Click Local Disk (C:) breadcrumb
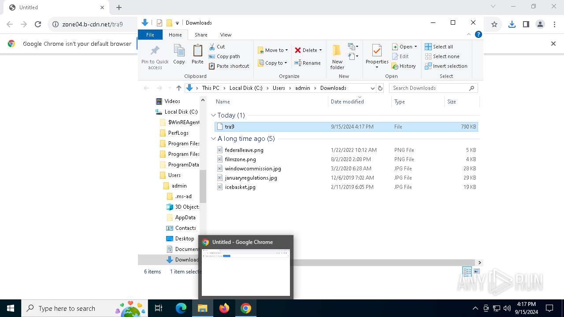 pos(246,88)
